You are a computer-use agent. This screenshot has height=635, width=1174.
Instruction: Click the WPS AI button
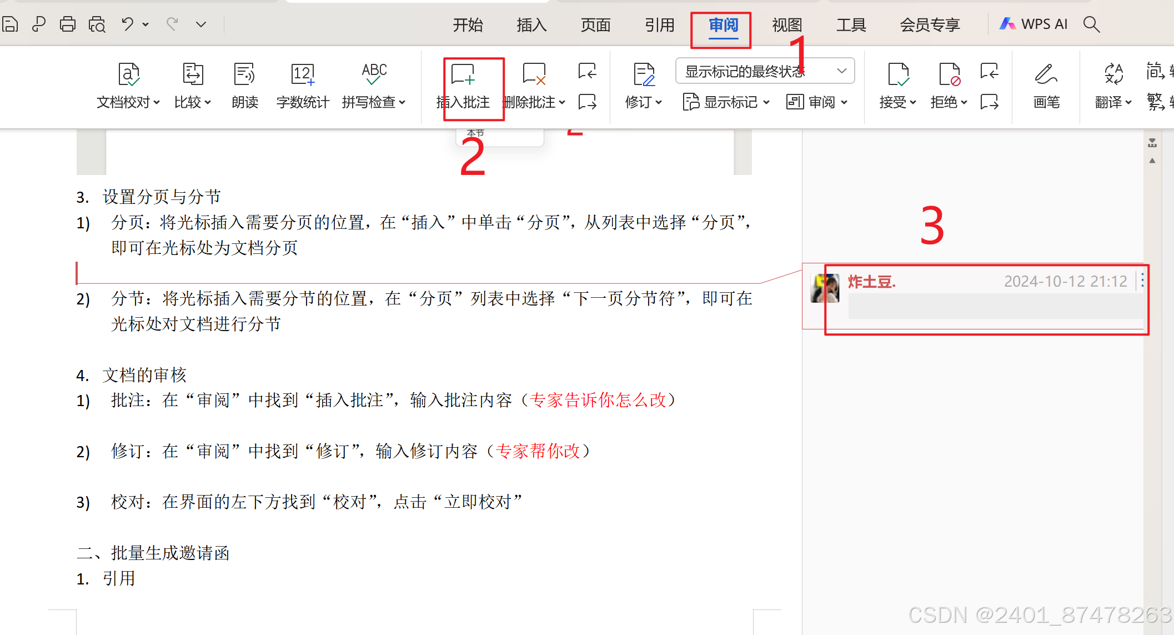point(1033,24)
